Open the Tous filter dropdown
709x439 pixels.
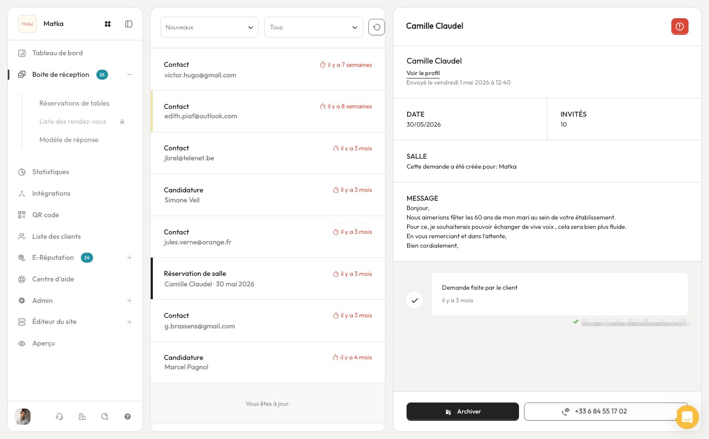point(314,27)
